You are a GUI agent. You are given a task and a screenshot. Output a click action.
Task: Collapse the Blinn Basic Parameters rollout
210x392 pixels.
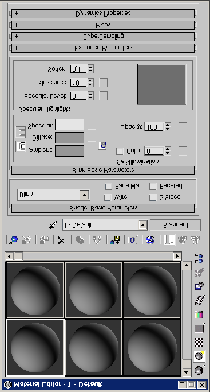click(103, 170)
